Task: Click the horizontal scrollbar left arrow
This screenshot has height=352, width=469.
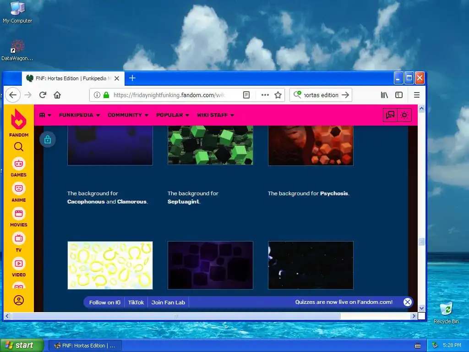Action: tap(7, 316)
